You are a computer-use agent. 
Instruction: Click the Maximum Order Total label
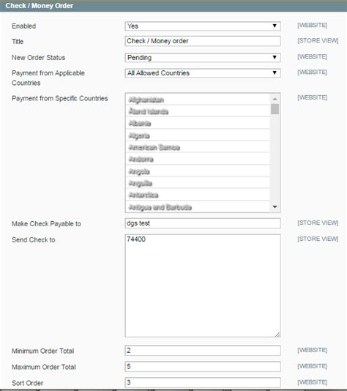click(x=44, y=367)
